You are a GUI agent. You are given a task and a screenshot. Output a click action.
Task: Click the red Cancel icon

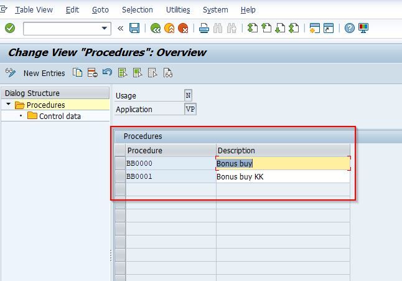coord(183,28)
